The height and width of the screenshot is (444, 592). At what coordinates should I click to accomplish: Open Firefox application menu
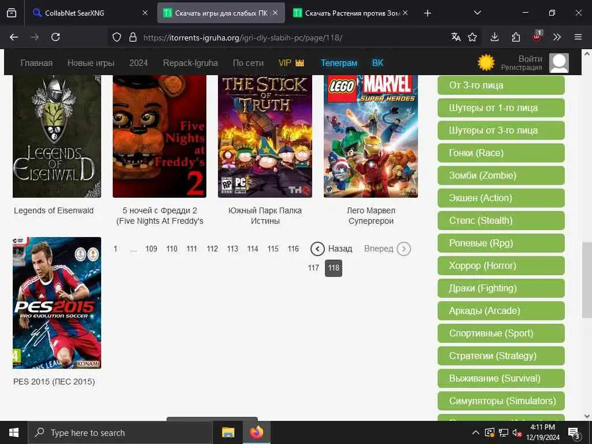tap(578, 37)
